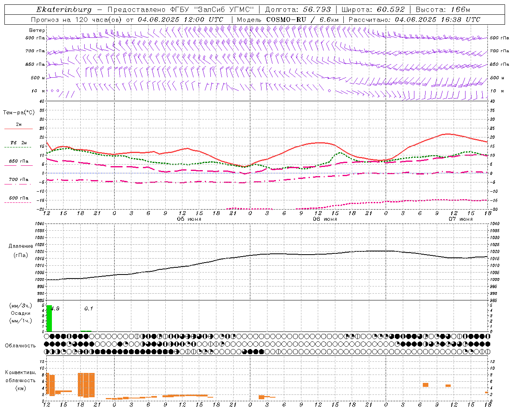Click the green 4.9 mm precipitation bar
This screenshot has width=511, height=408.
[x=49, y=318]
